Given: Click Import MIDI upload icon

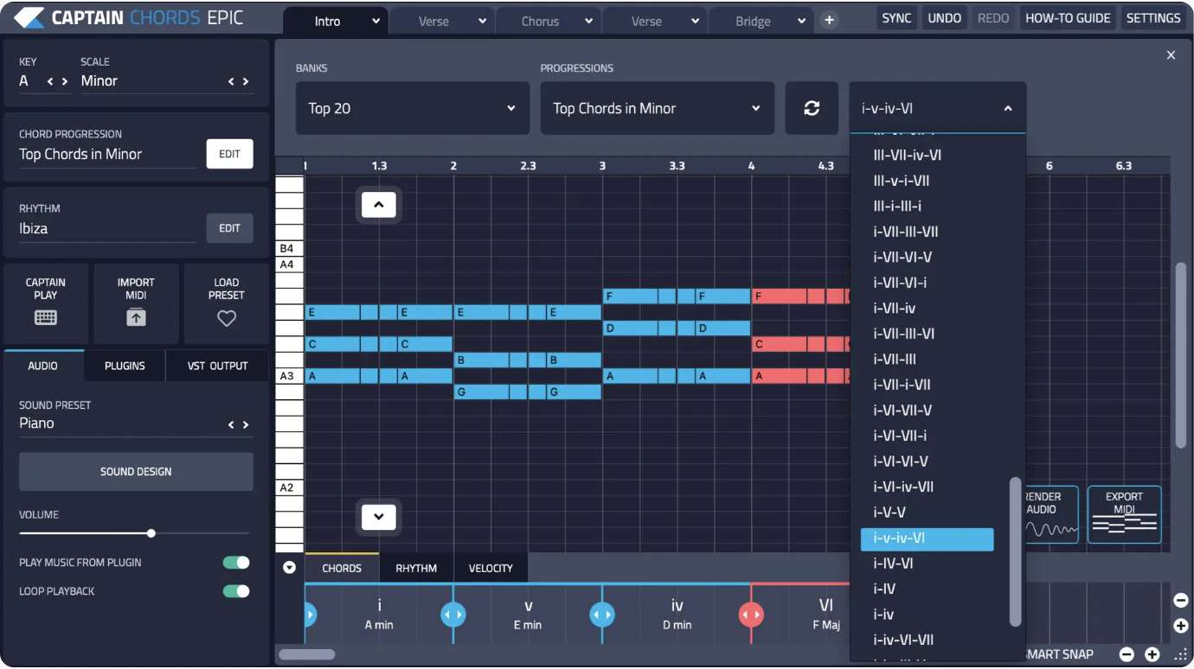Looking at the screenshot, I should 136,317.
